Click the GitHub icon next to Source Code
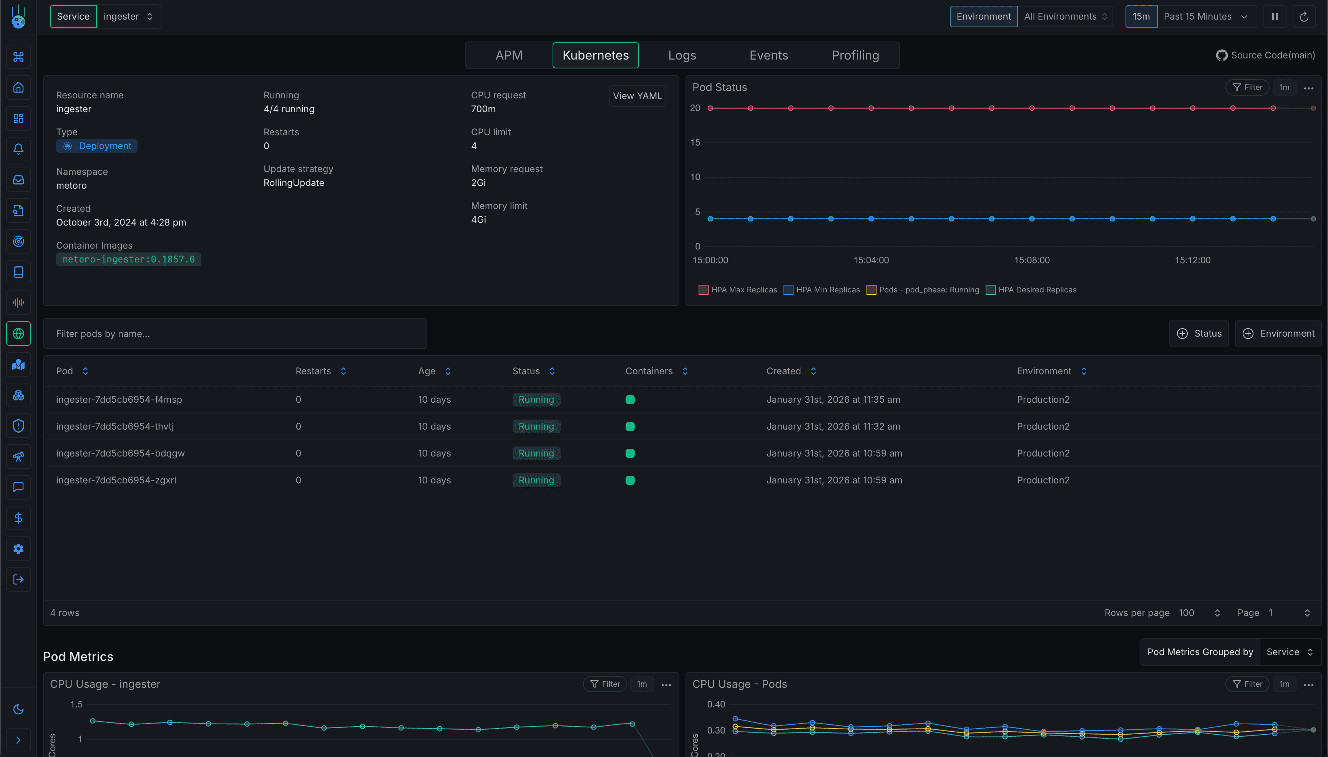 [x=1222, y=55]
